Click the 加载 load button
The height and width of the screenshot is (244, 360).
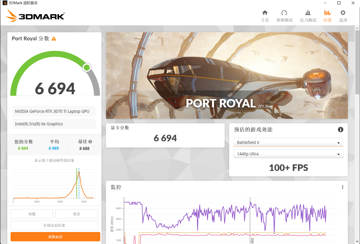pyautogui.click(x=32, y=214)
